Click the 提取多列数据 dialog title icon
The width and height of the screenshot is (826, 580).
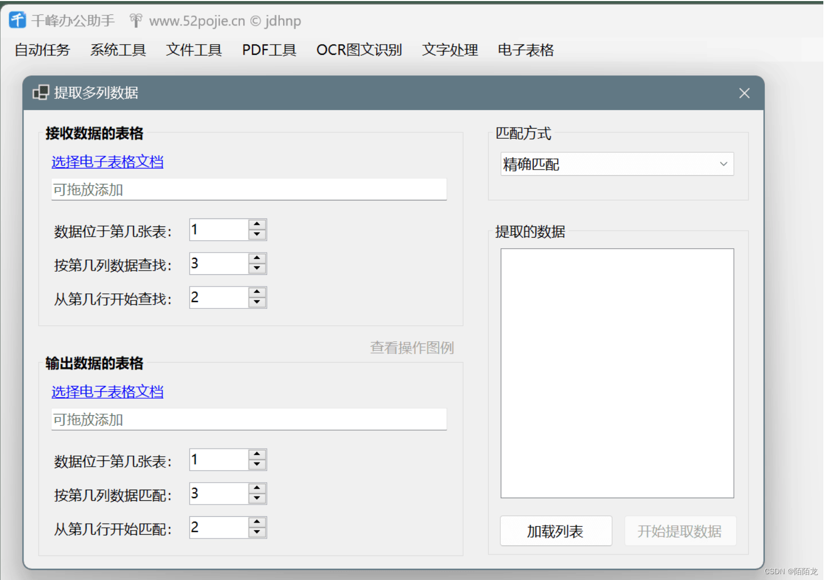pos(41,93)
